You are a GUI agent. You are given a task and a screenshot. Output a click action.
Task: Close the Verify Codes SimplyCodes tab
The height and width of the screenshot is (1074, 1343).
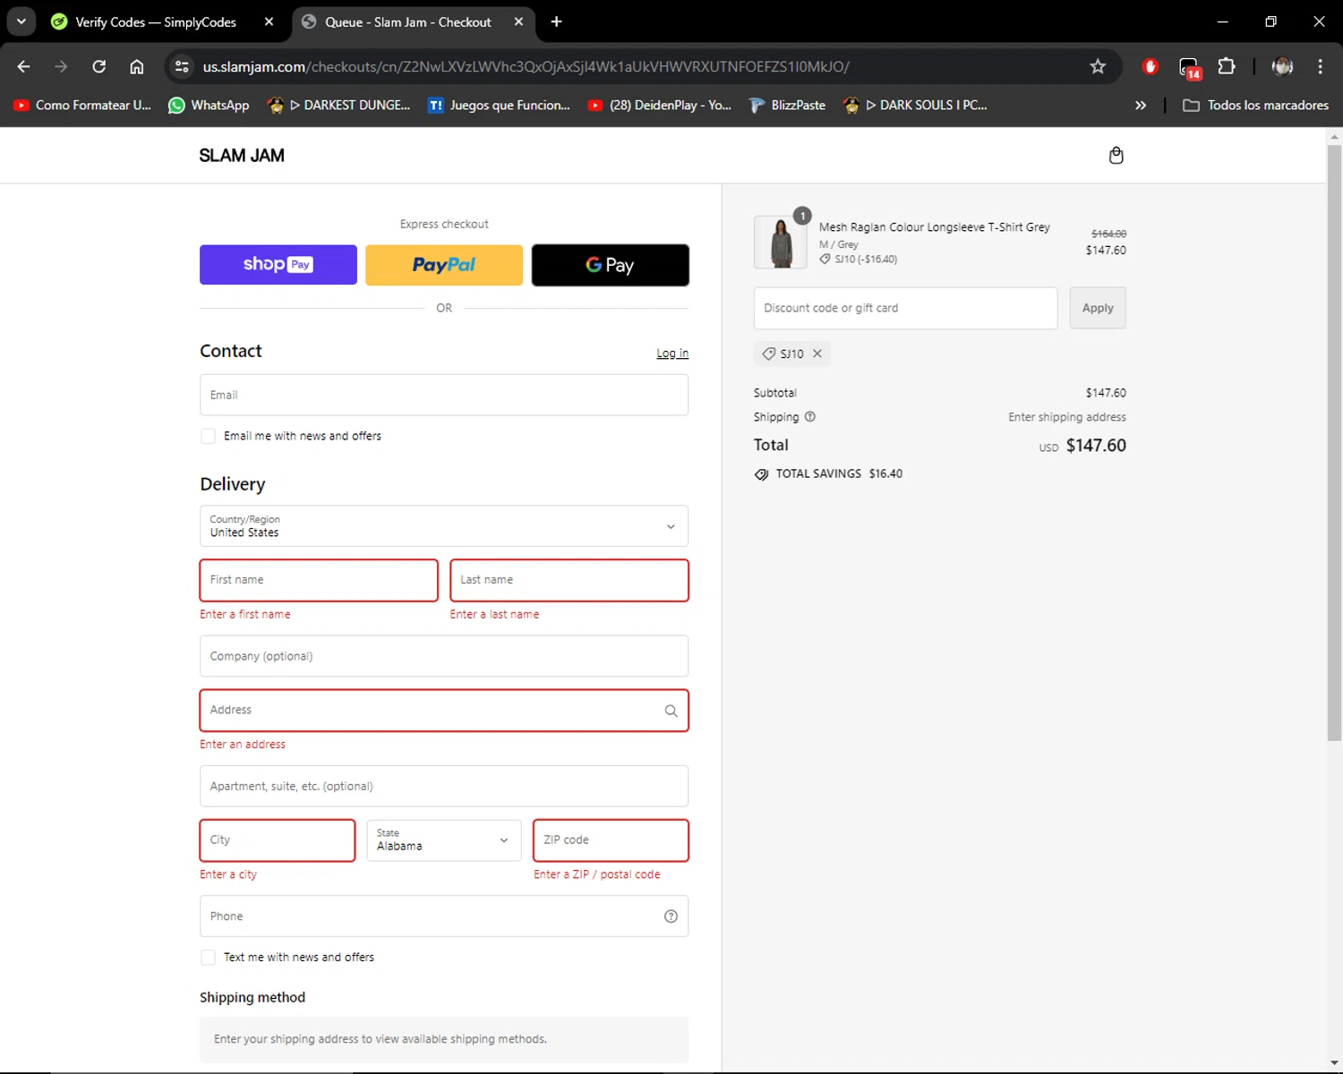pyautogui.click(x=269, y=21)
